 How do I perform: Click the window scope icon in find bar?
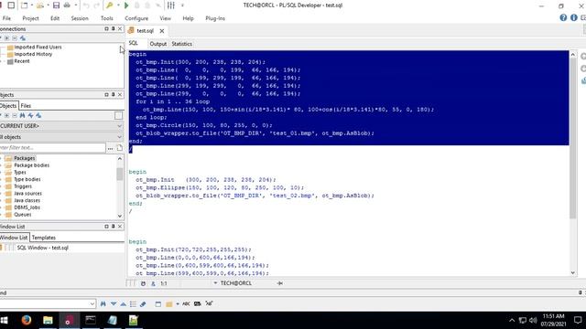[x=158, y=304]
